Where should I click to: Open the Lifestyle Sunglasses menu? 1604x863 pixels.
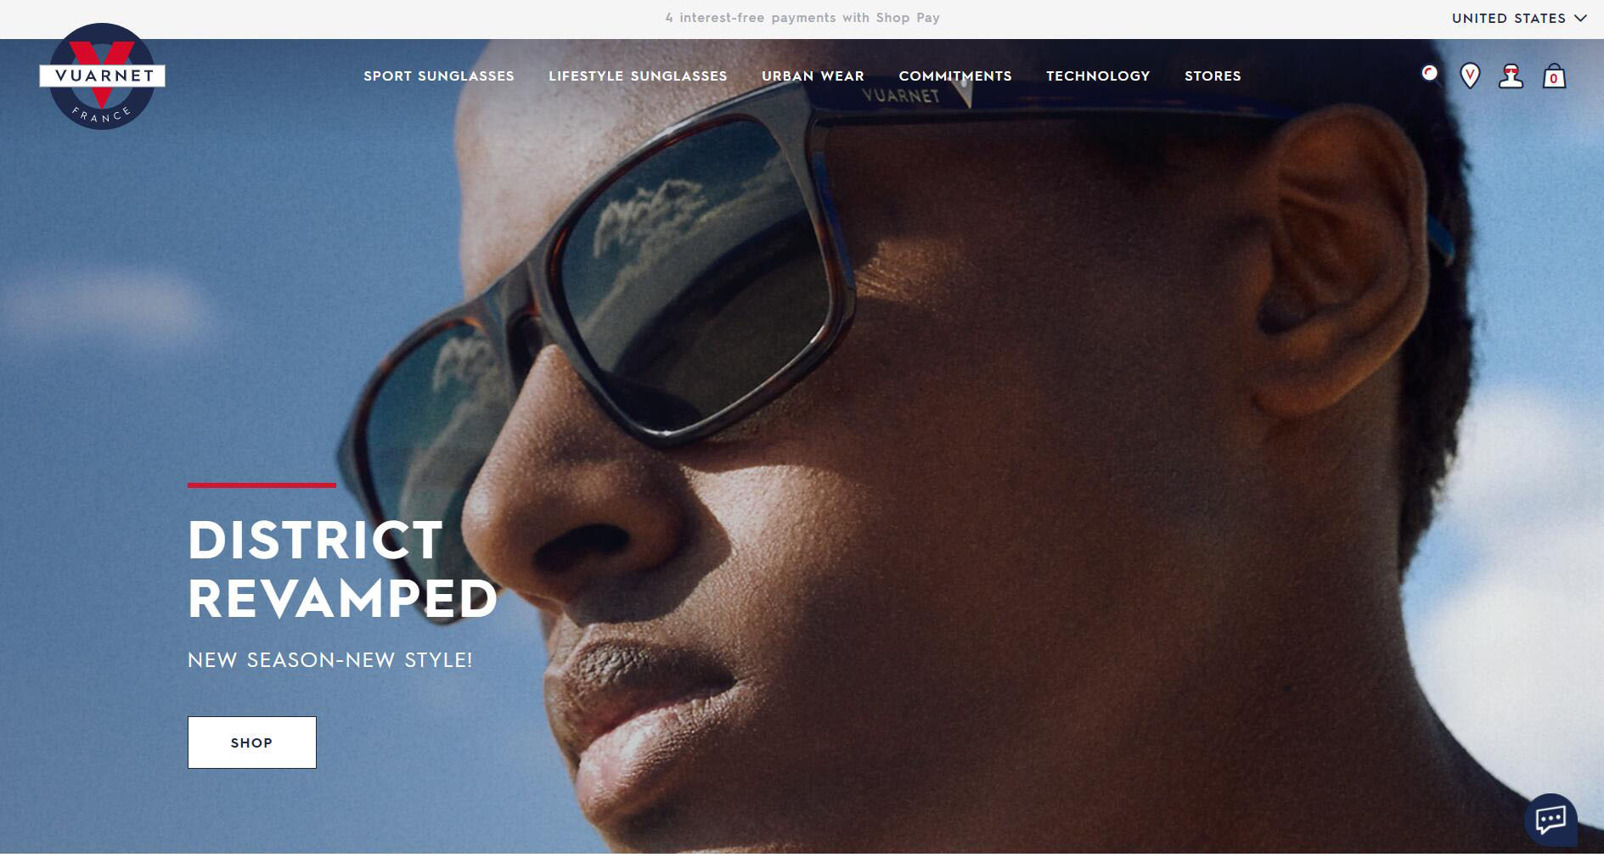click(x=638, y=76)
